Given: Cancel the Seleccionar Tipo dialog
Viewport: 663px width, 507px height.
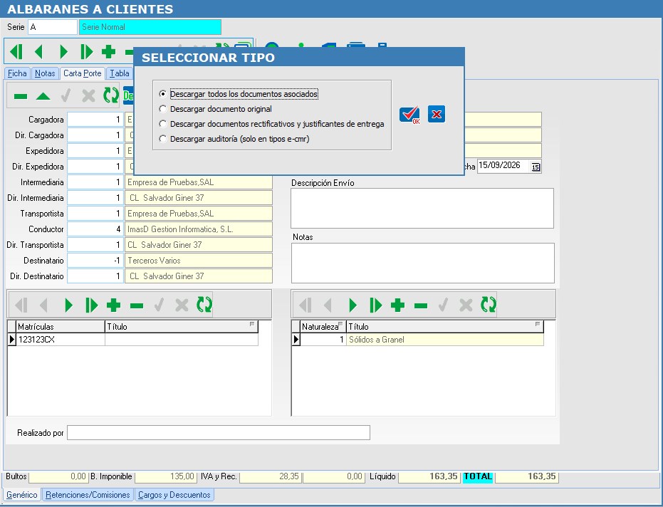Looking at the screenshot, I should pyautogui.click(x=437, y=114).
